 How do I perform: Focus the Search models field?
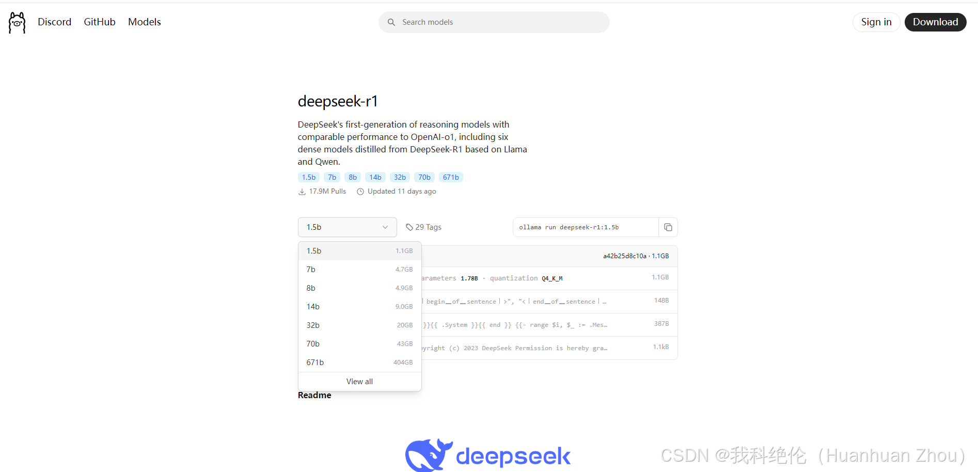point(494,22)
